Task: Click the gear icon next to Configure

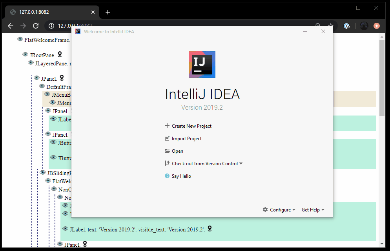Action: point(265,209)
